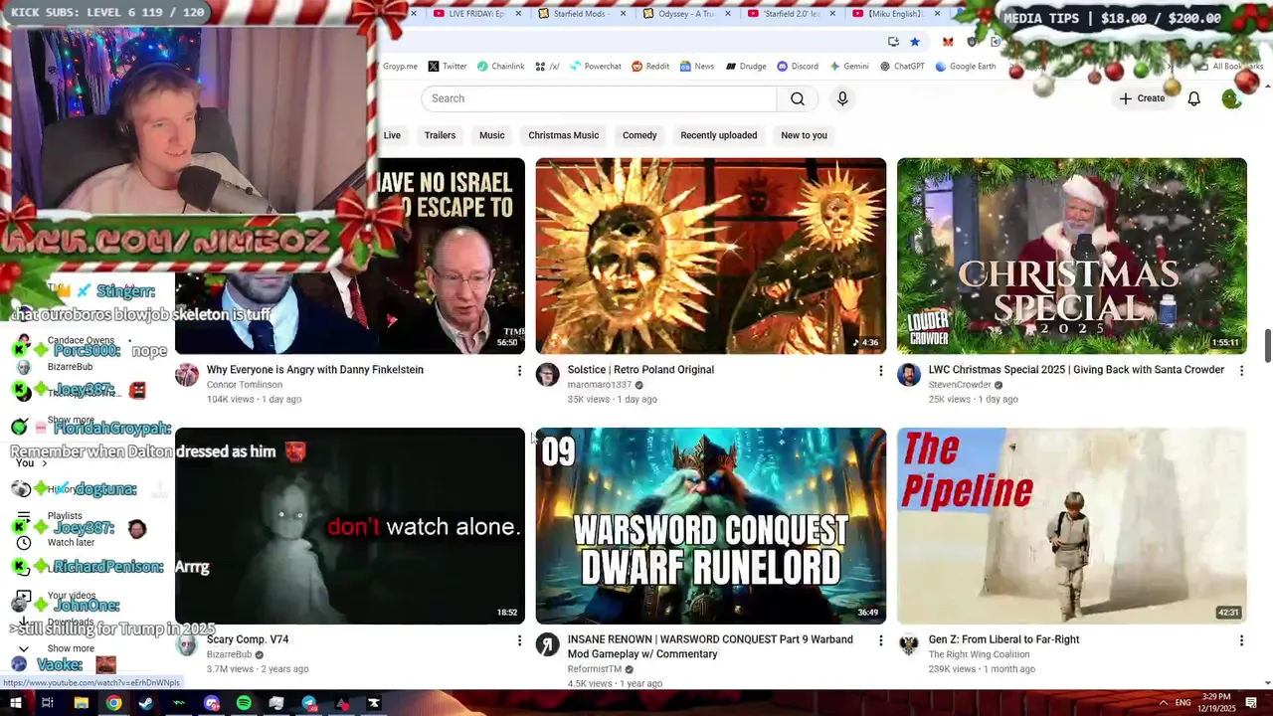Viewport: 1273px width, 716px height.
Task: Start voice search with microphone icon
Action: pyautogui.click(x=842, y=98)
